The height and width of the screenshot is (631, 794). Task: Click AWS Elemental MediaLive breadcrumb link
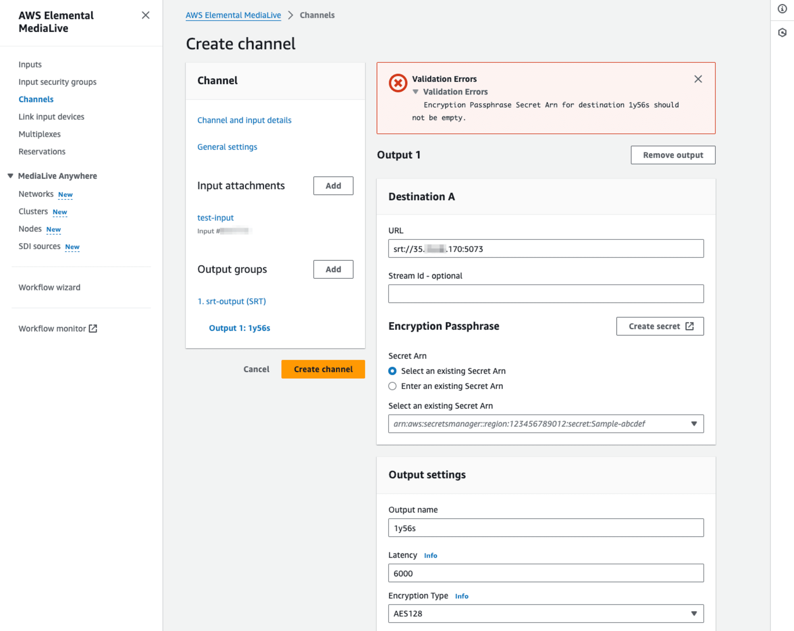(x=233, y=15)
